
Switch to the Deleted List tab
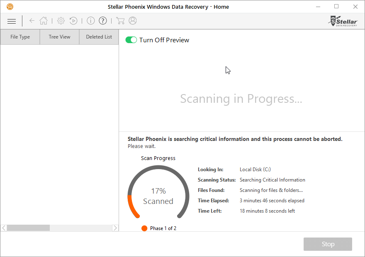tap(99, 37)
